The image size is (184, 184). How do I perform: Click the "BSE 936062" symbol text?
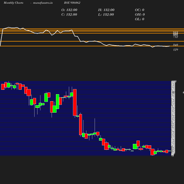[72, 3]
